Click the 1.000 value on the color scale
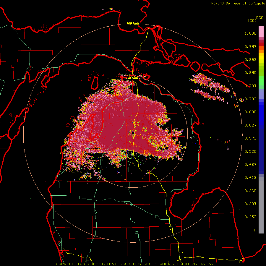266x266 pixels. point(250,33)
